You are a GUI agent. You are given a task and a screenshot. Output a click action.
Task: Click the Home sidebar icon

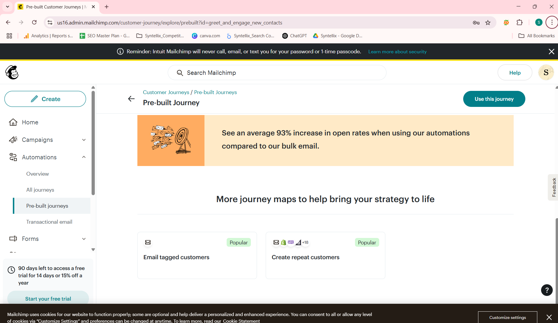(13, 122)
